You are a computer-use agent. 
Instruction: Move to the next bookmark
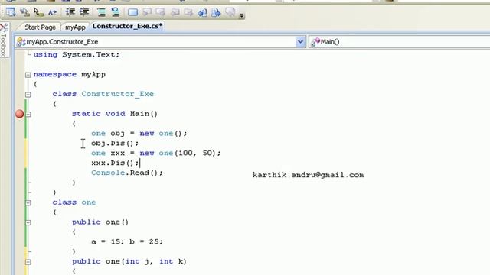(160, 12)
